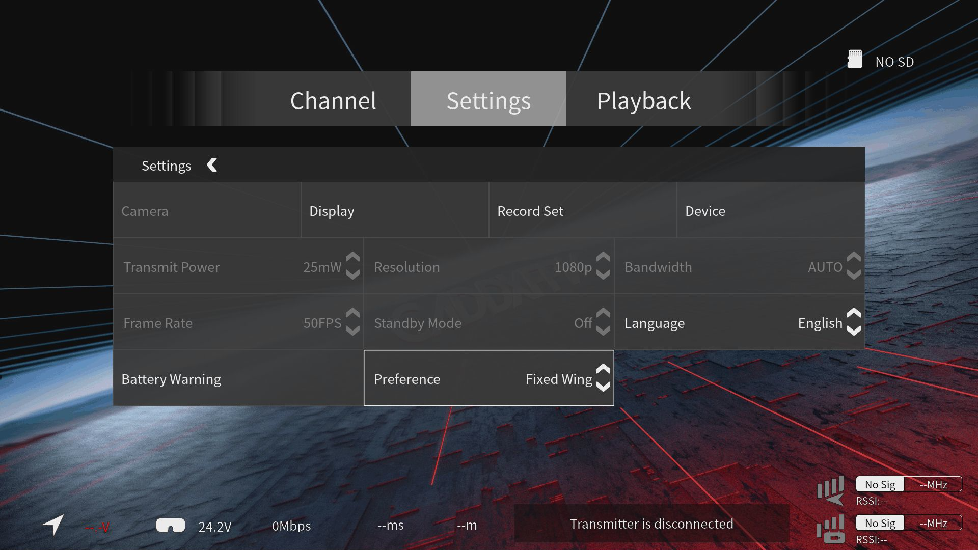Switch to the Channel tab

point(333,100)
